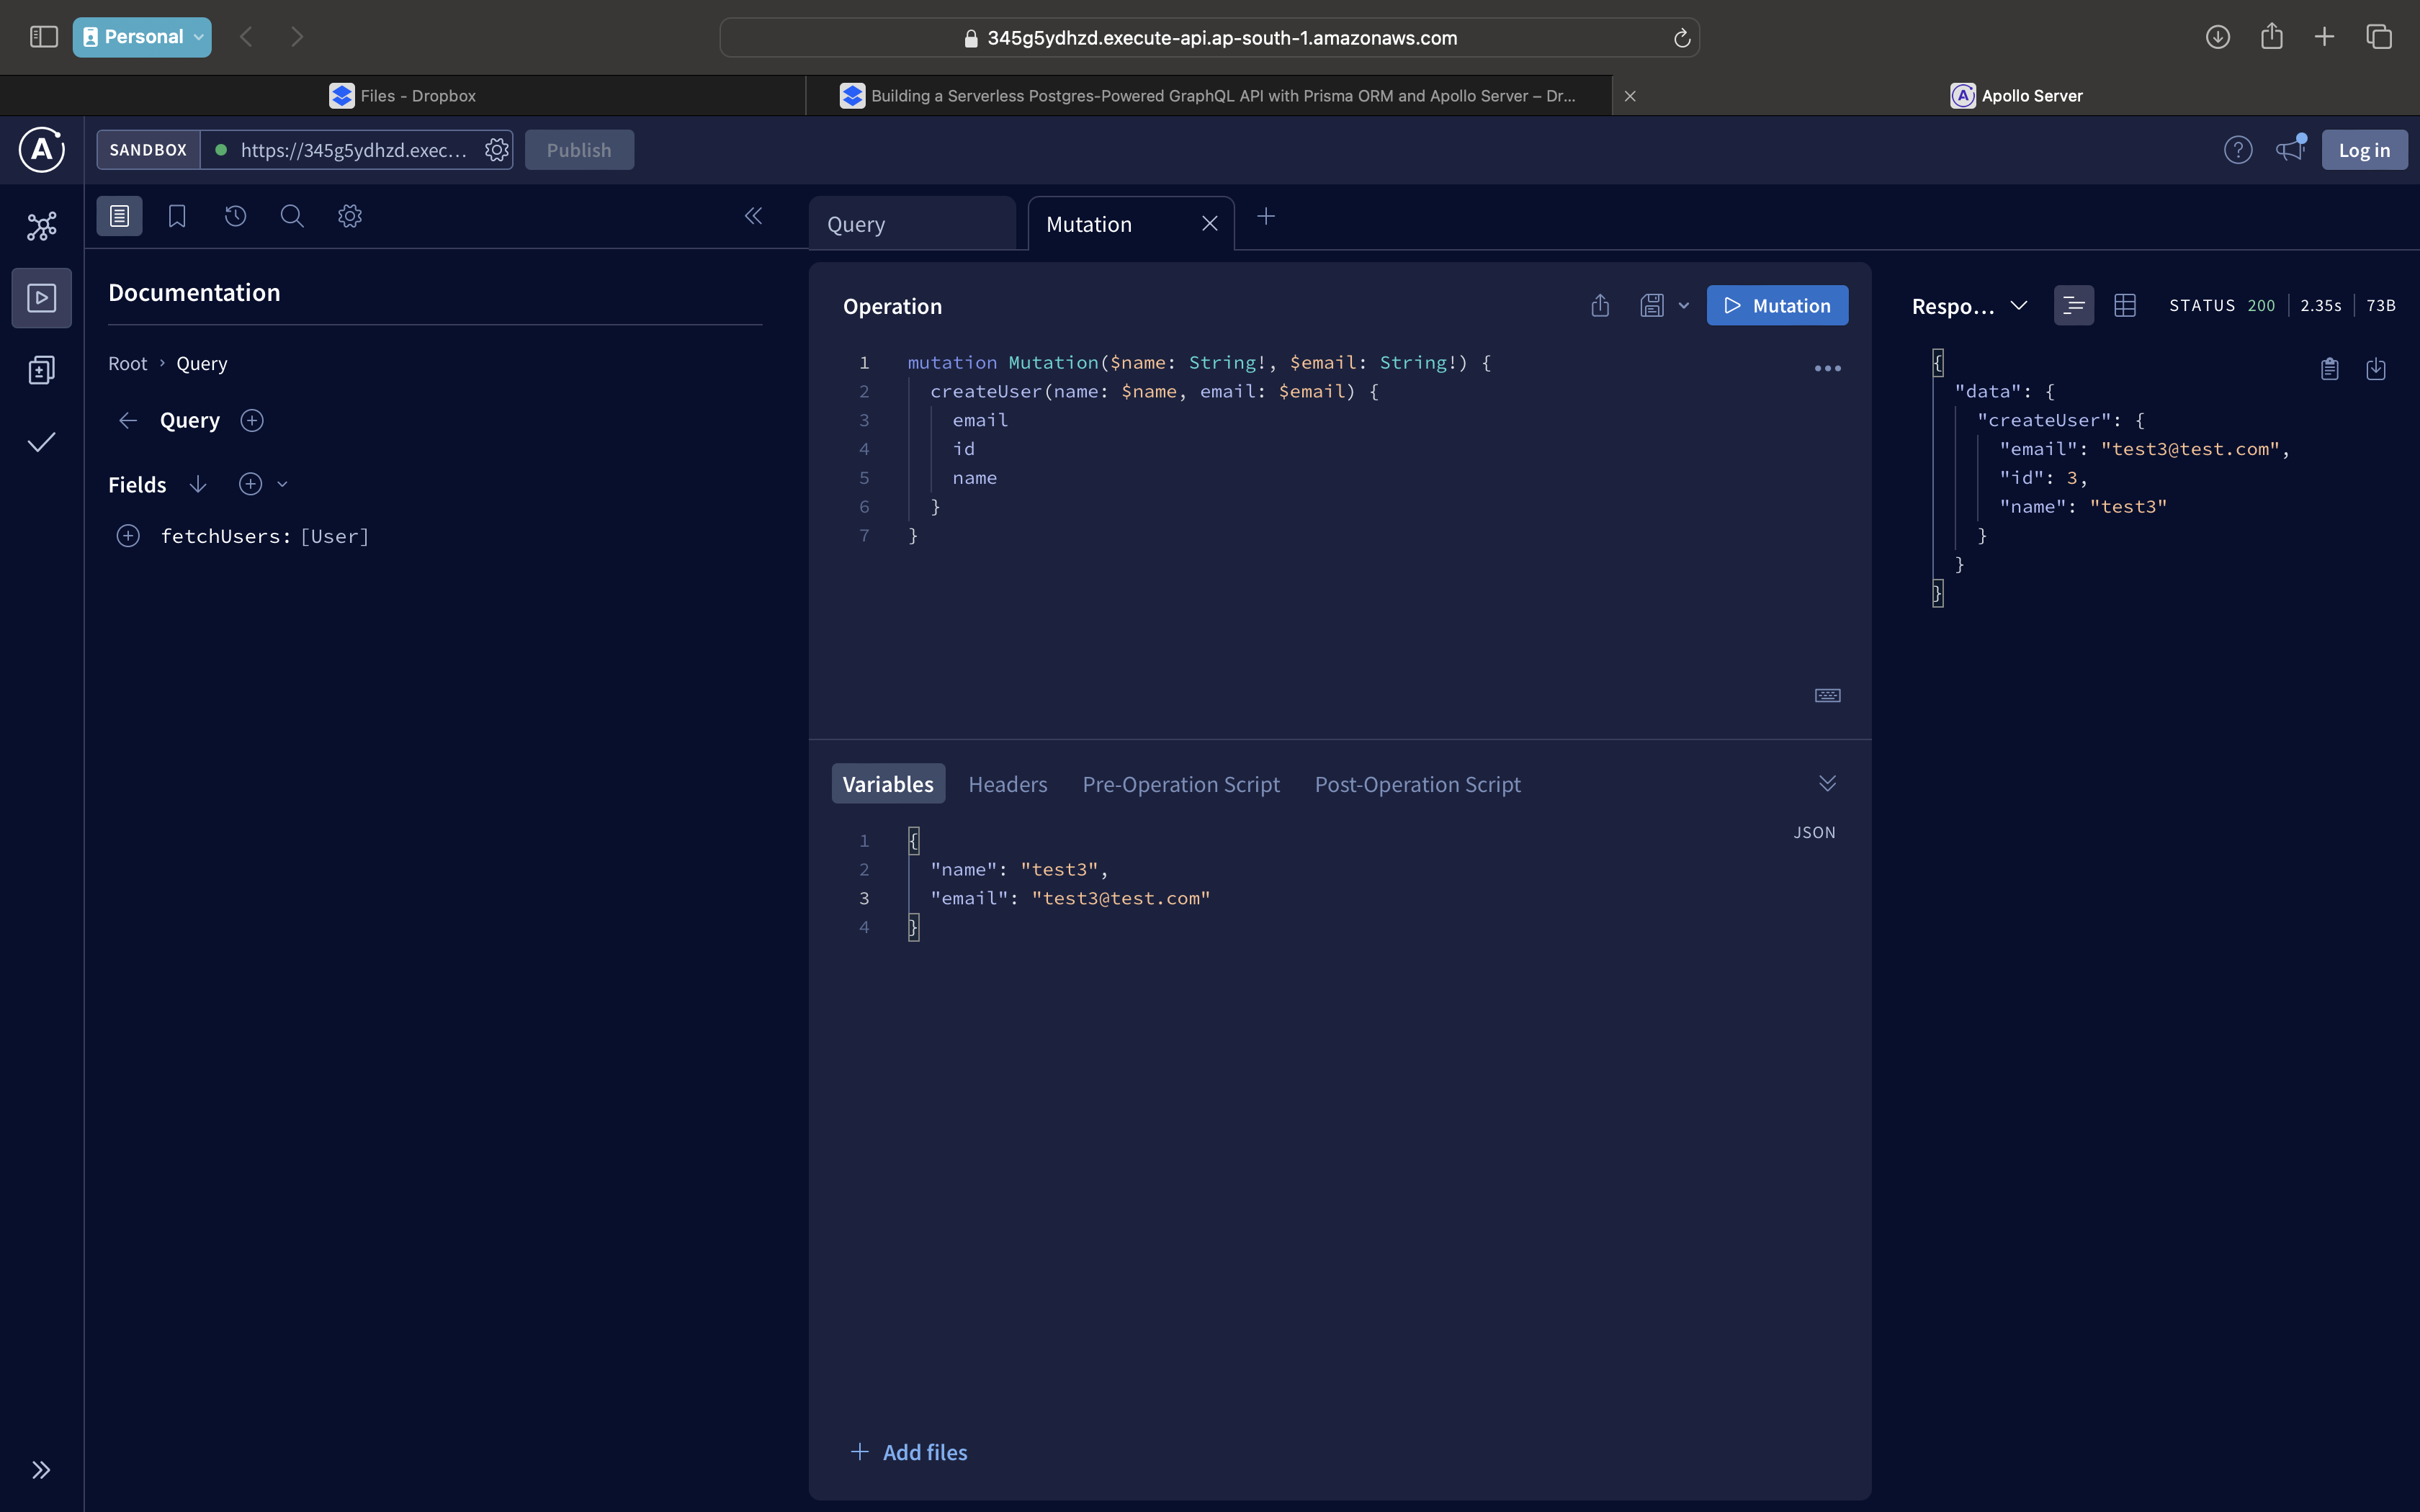Select the Documentation panel icon

(119, 216)
